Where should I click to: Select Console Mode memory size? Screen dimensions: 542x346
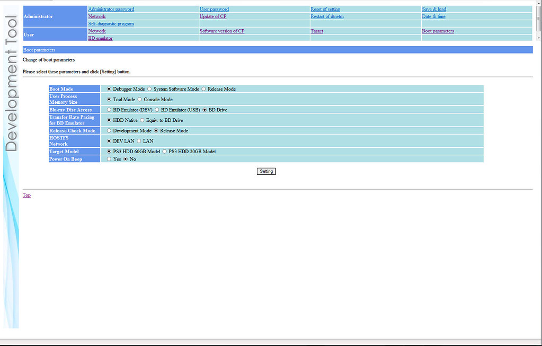(x=140, y=99)
